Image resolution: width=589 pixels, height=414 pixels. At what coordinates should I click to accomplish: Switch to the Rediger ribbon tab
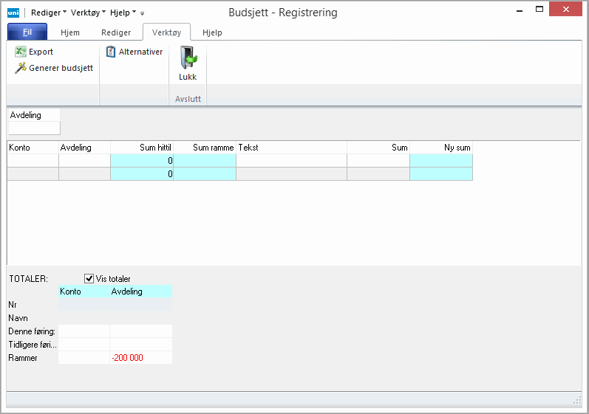(x=116, y=32)
